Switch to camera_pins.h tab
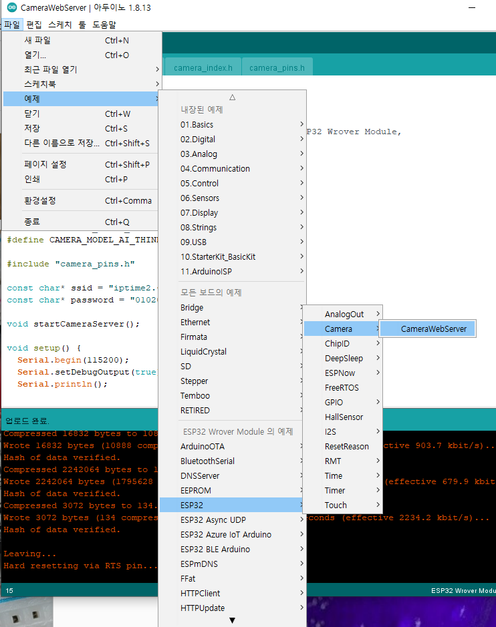 (277, 67)
